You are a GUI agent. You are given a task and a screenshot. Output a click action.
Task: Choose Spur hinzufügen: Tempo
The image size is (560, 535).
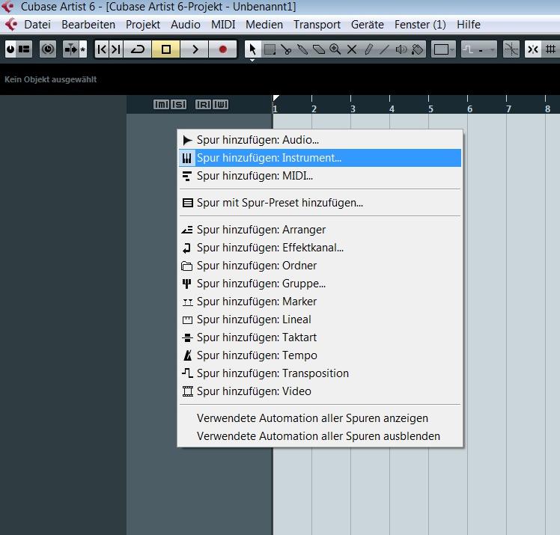[x=320, y=355]
